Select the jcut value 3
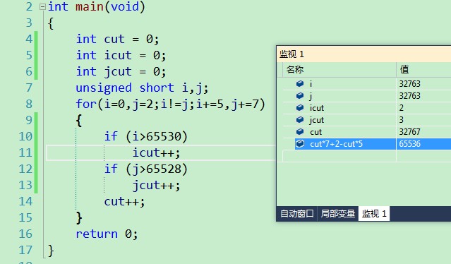This screenshot has height=264, width=451. coord(401,119)
